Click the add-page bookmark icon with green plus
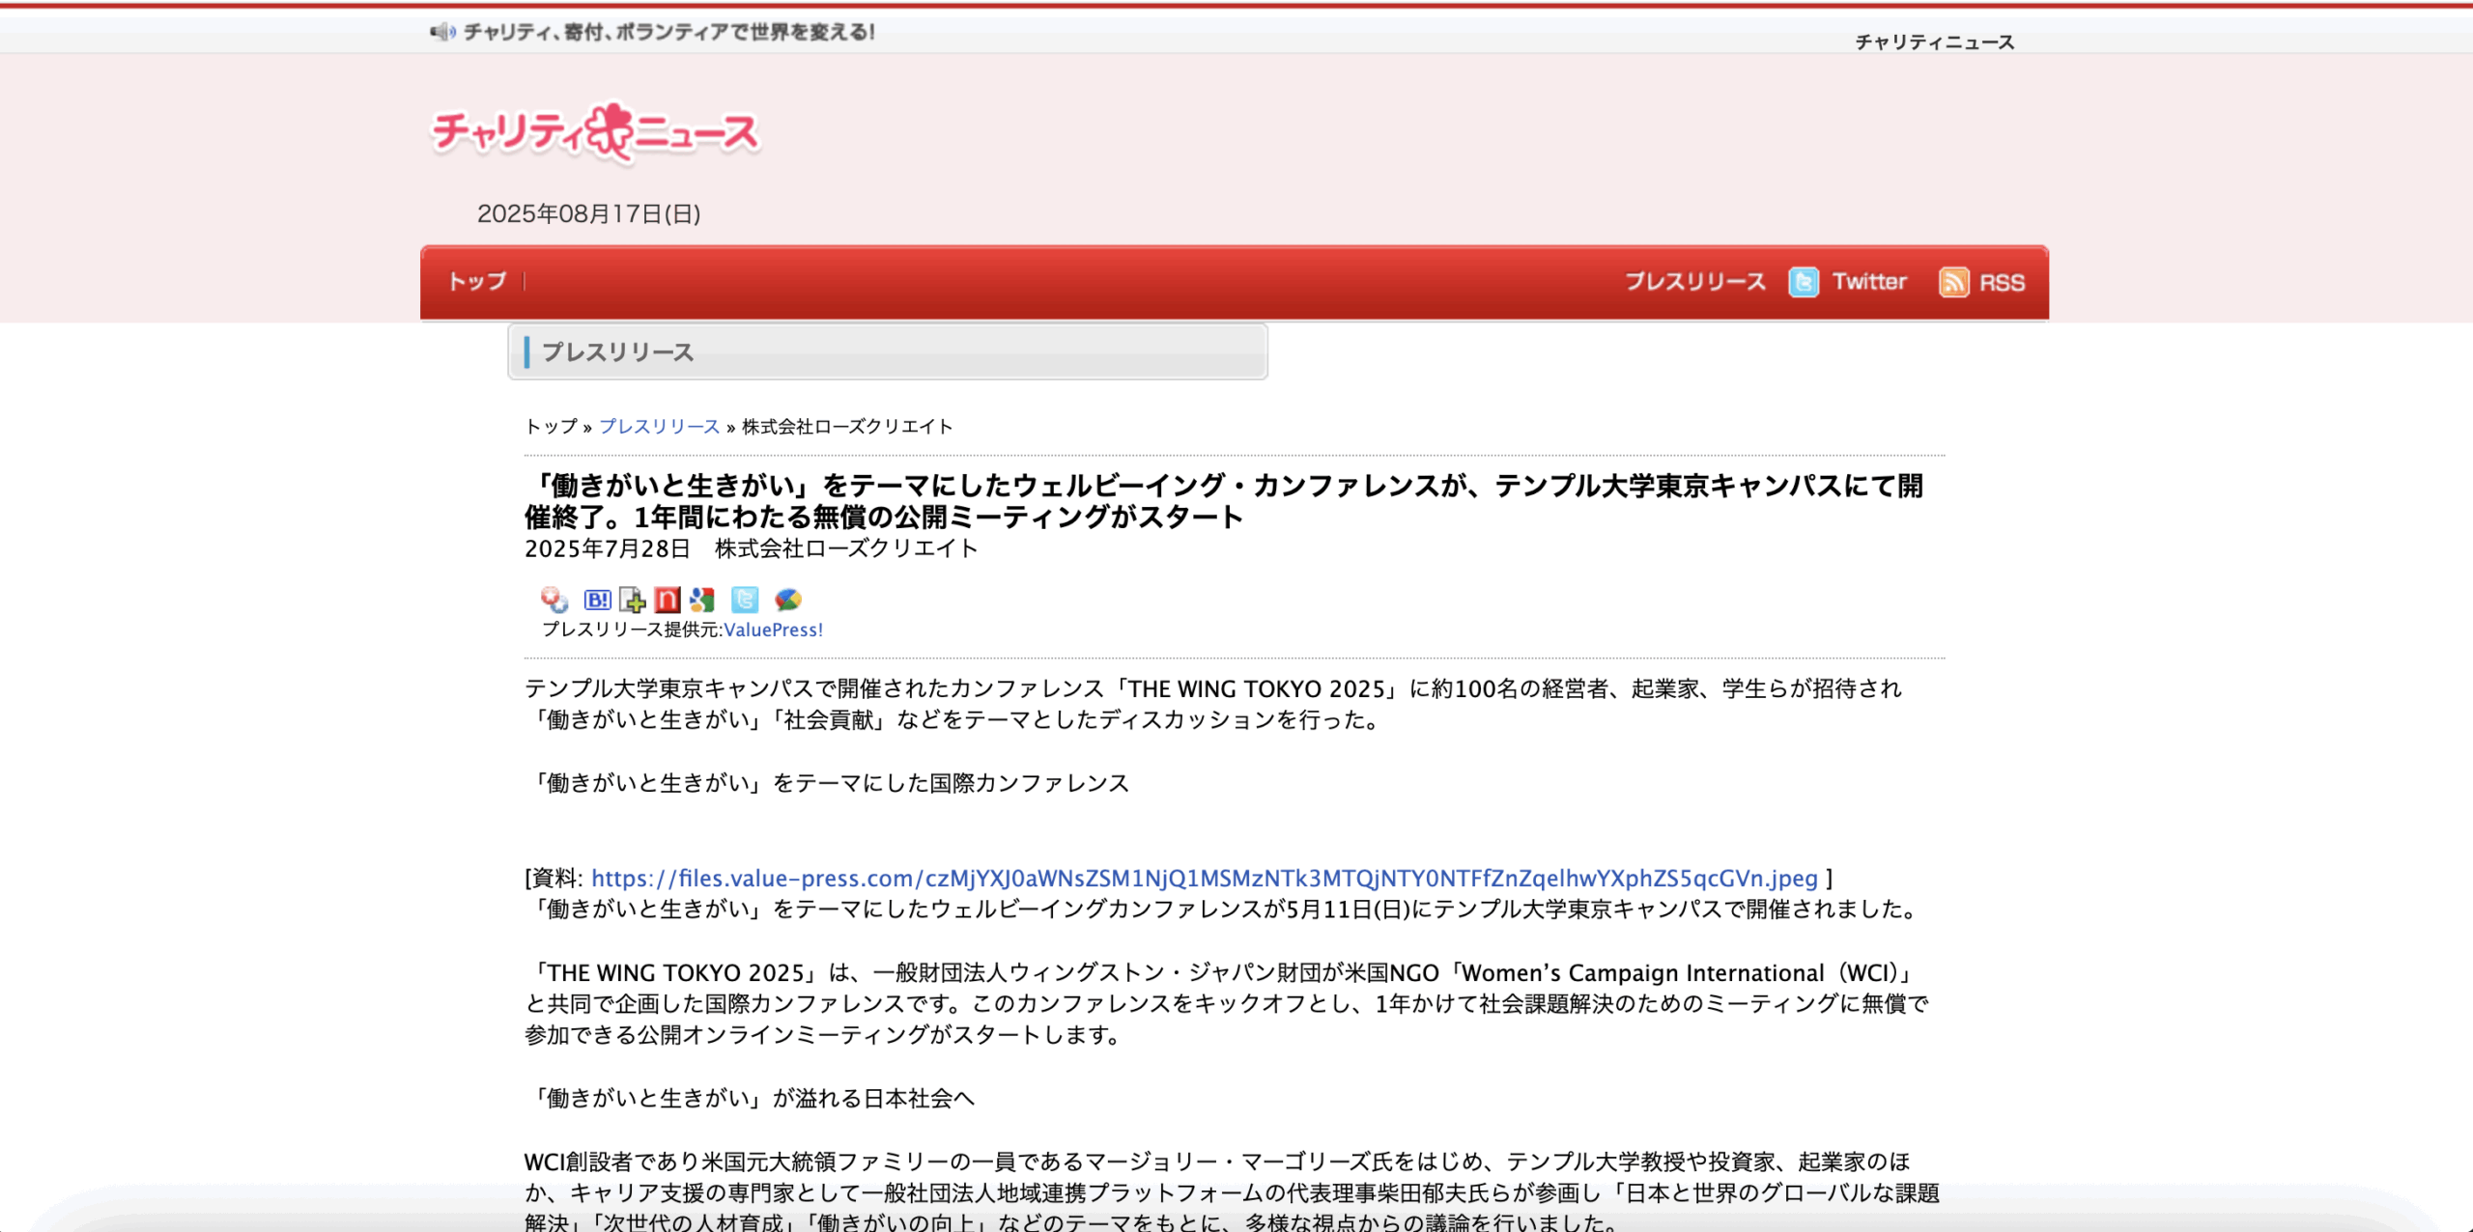Viewport: 2473px width, 1232px height. pyautogui.click(x=633, y=600)
